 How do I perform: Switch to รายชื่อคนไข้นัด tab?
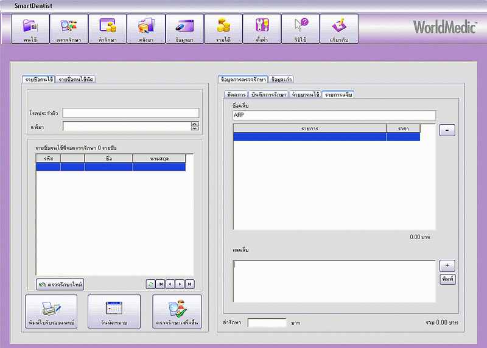coord(75,80)
